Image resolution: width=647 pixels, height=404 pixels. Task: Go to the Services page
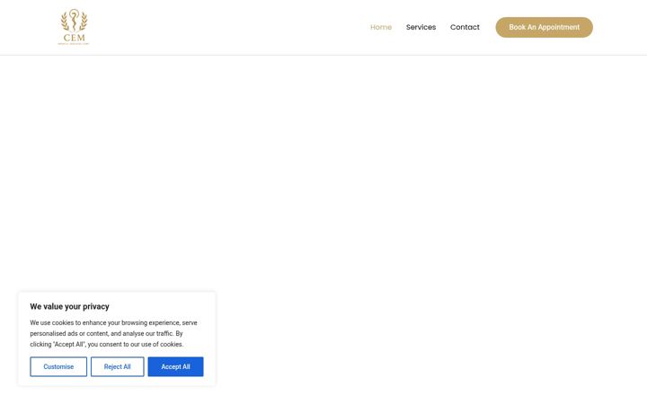(x=421, y=27)
